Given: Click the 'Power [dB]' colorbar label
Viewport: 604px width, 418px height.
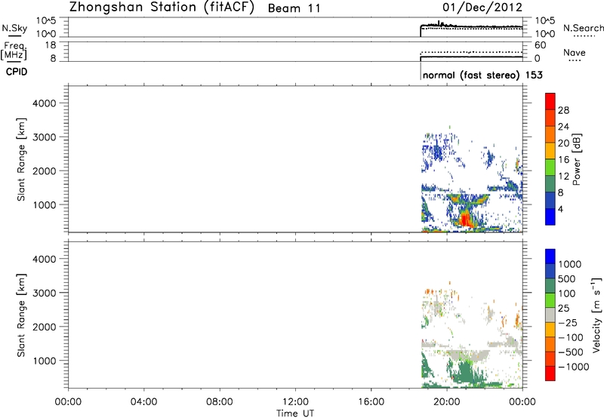Looking at the screenshot, I should [x=576, y=159].
